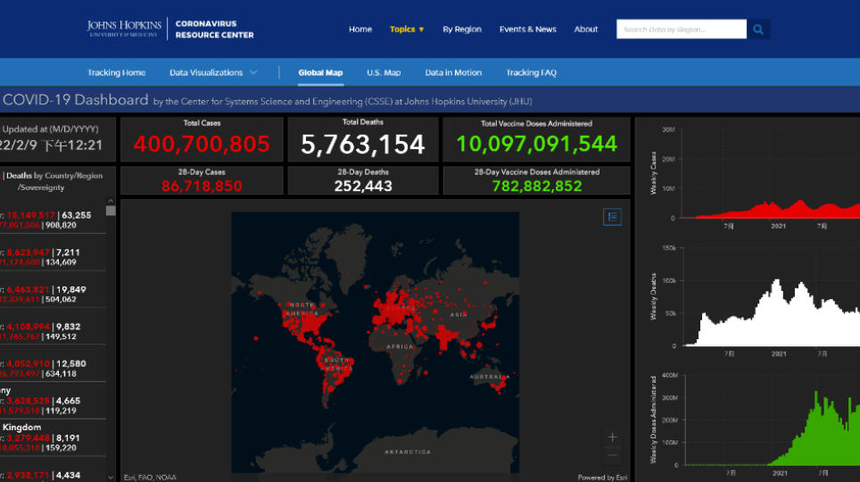Click the country list scrollbar thumb
The height and width of the screenshot is (482, 860).
[x=111, y=211]
